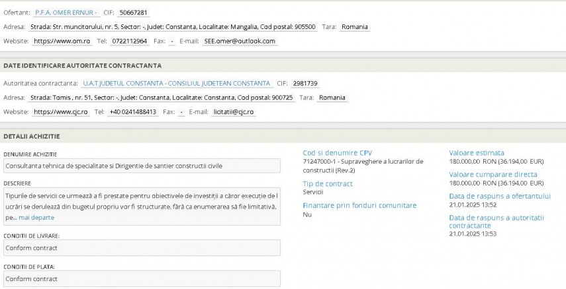Click the authority CIF value 2981739
Viewport: 566px width, 289px height.
tap(305, 84)
